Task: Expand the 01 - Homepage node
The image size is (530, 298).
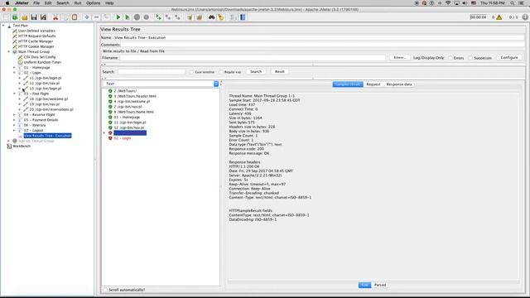Action: (x=14, y=68)
